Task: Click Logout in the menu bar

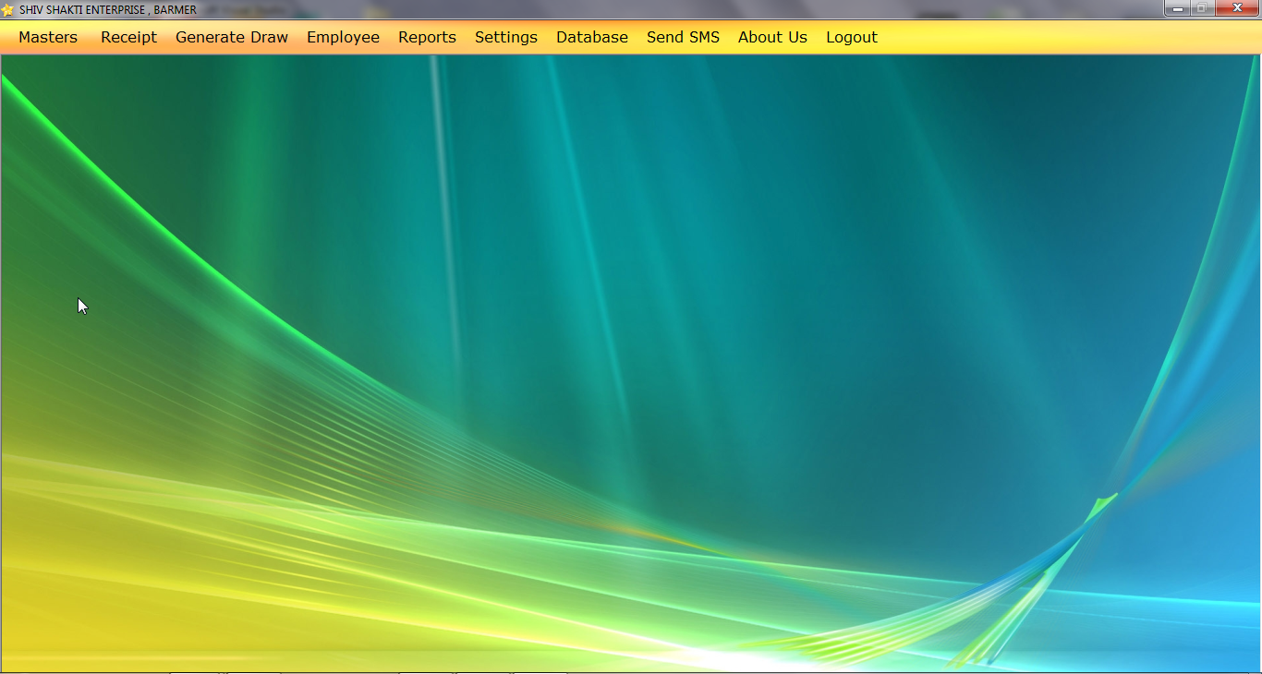Action: tap(851, 37)
